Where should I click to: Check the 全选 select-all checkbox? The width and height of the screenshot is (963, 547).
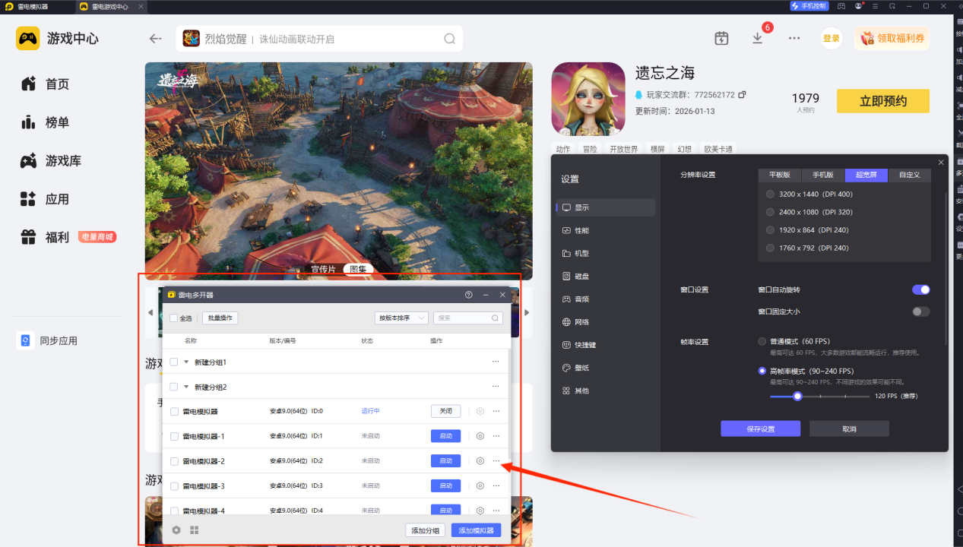pyautogui.click(x=174, y=318)
